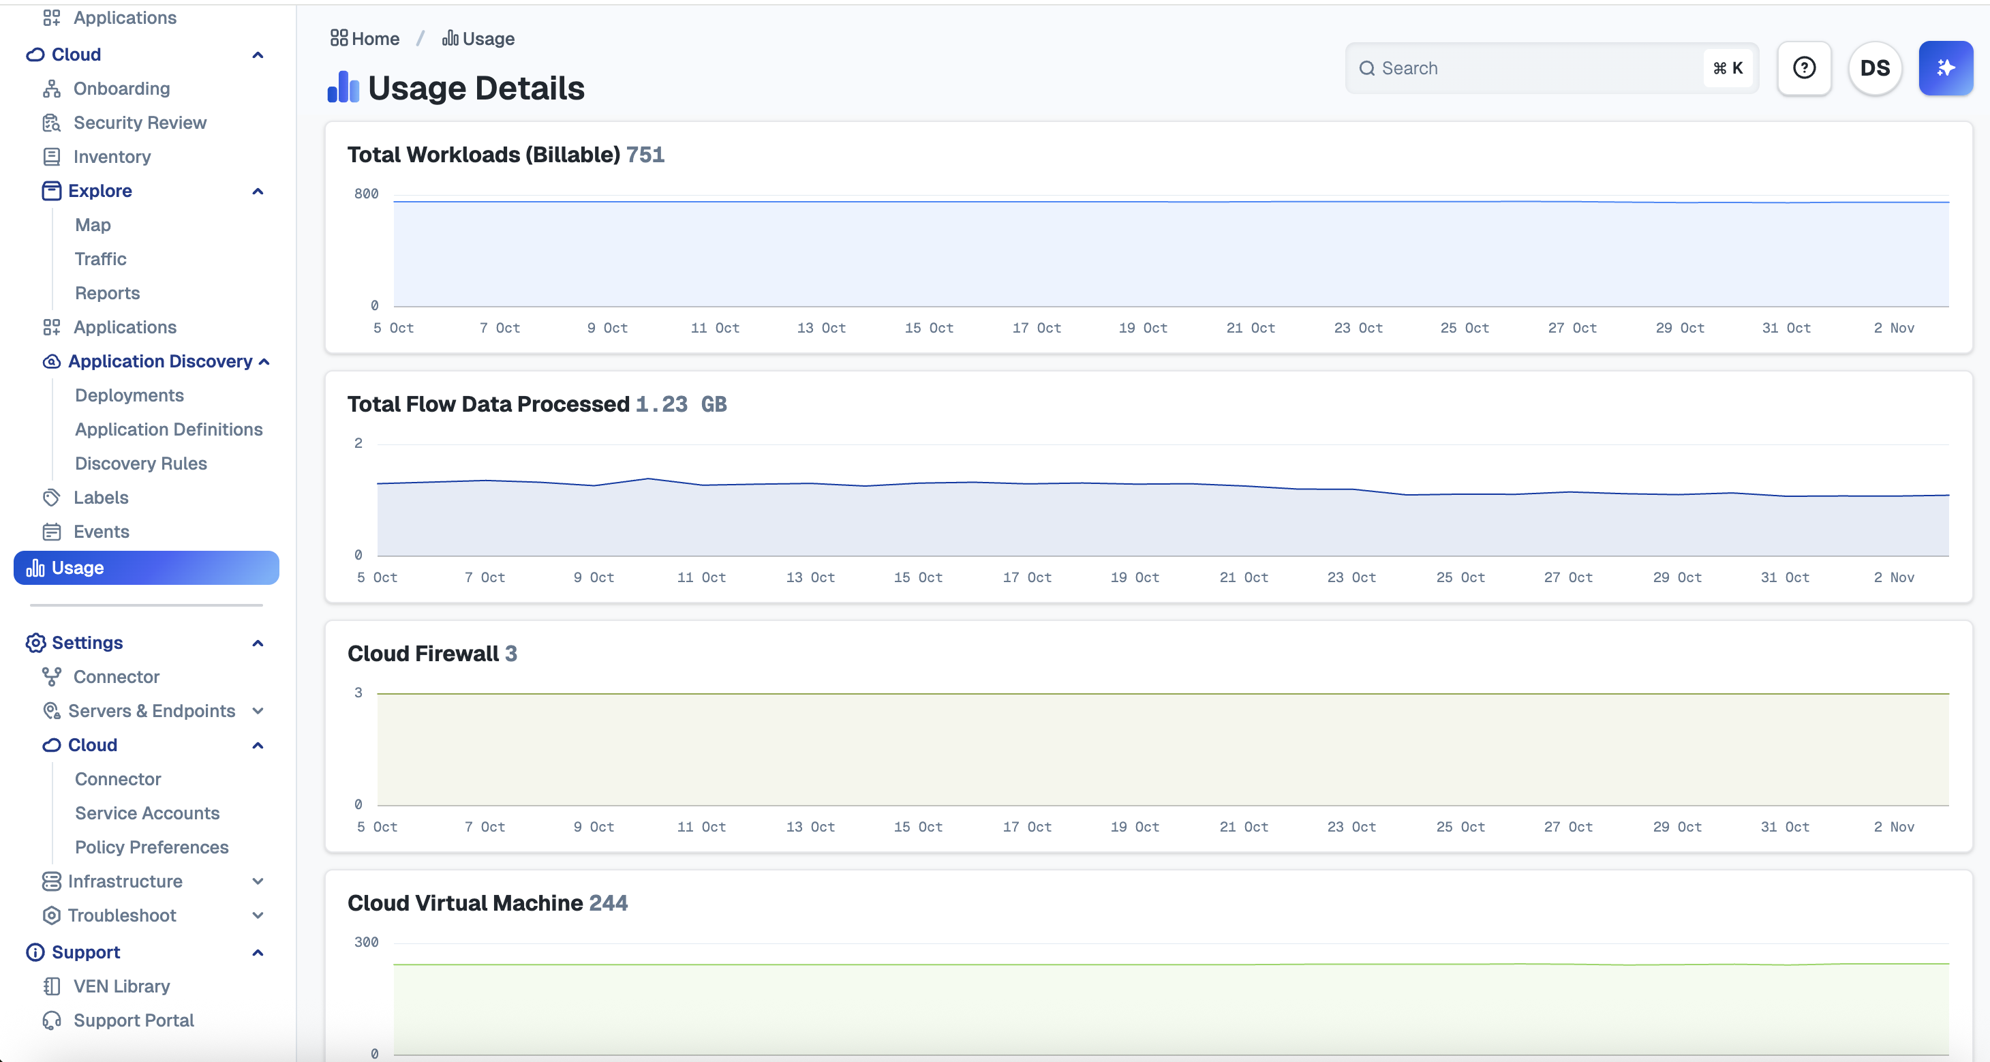This screenshot has height=1062, width=1990.
Task: Open the Usage section icon in sidebar
Action: (35, 567)
